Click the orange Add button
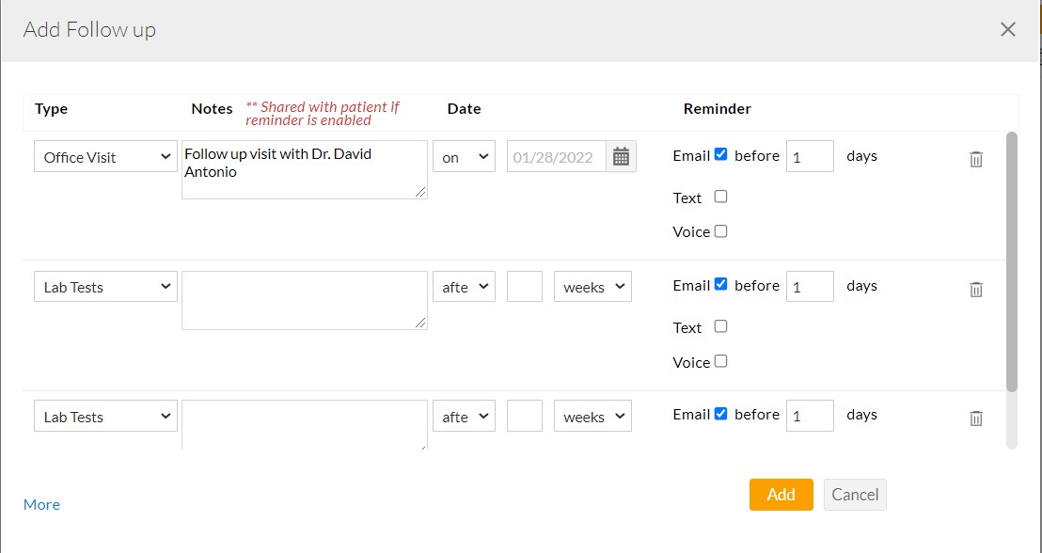 click(x=781, y=495)
